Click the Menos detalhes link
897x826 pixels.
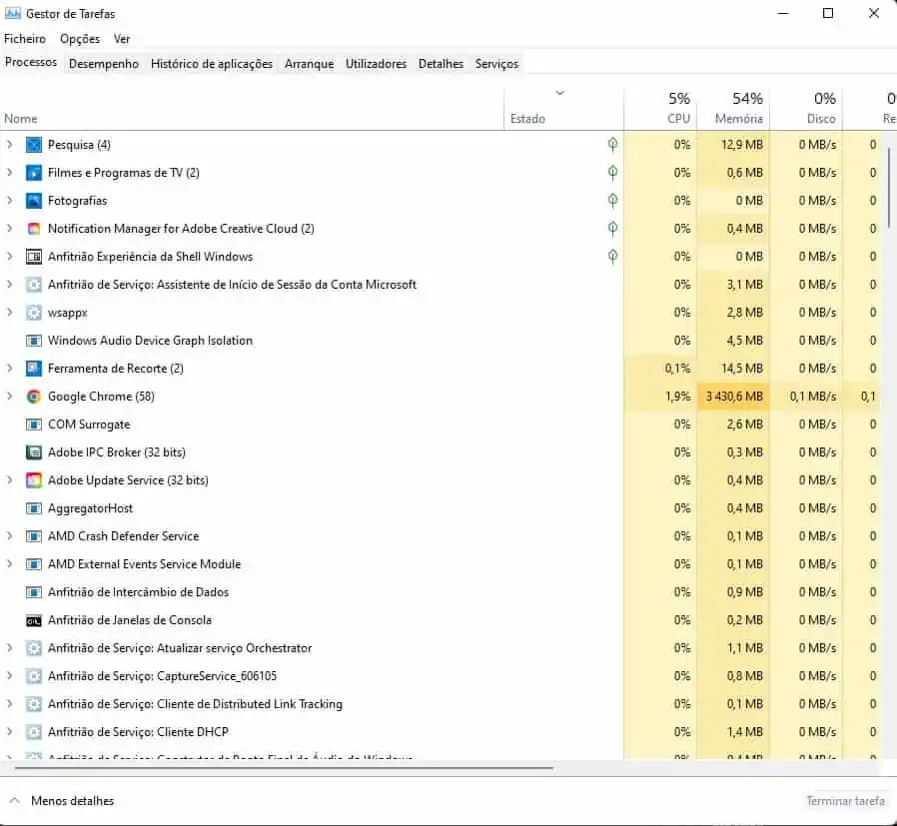72,801
